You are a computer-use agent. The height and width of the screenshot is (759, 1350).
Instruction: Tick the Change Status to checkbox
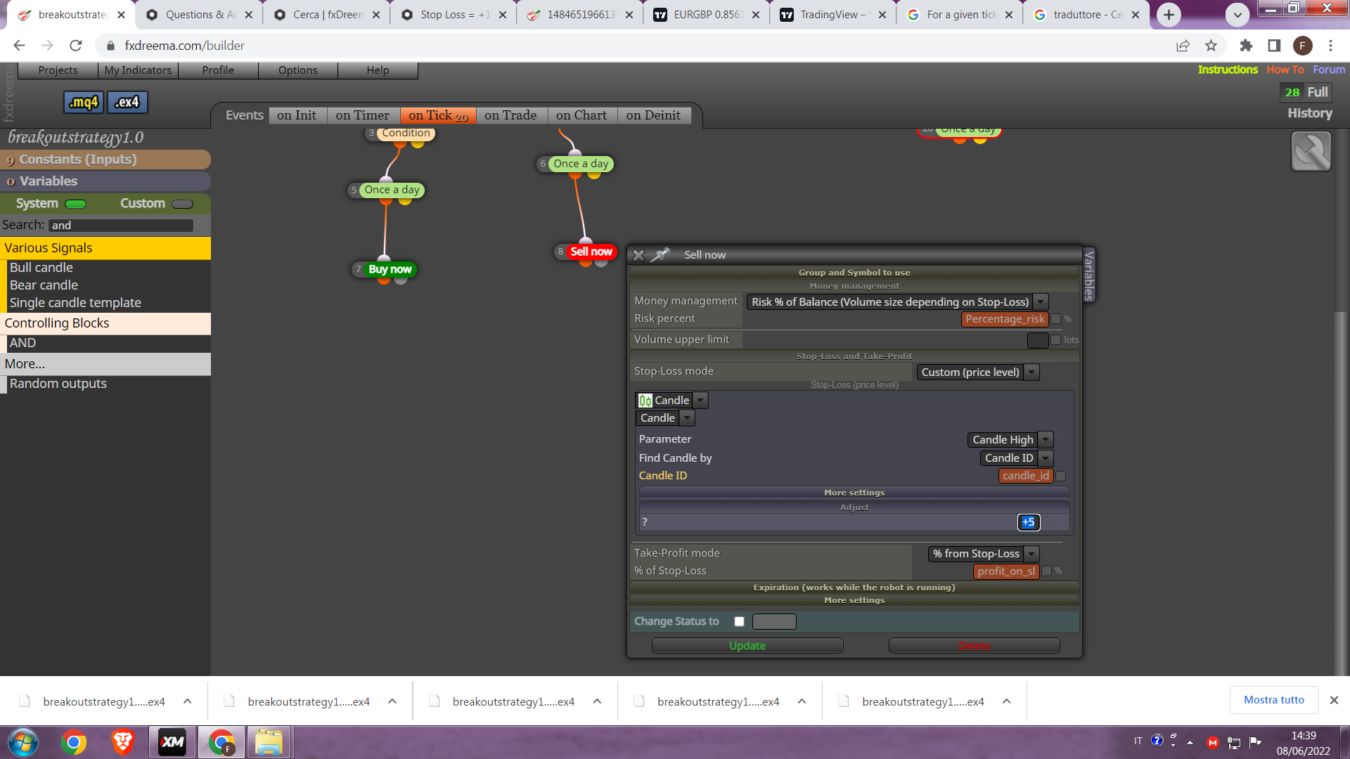click(739, 621)
